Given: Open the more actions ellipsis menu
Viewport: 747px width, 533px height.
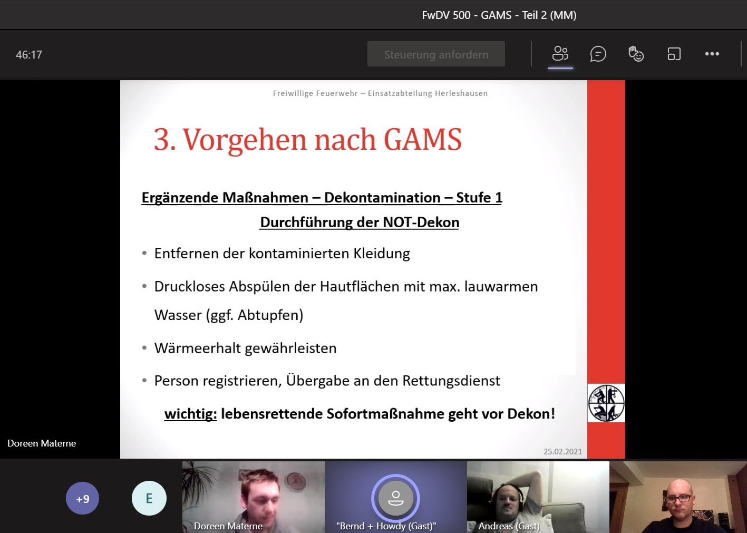Looking at the screenshot, I should [712, 54].
